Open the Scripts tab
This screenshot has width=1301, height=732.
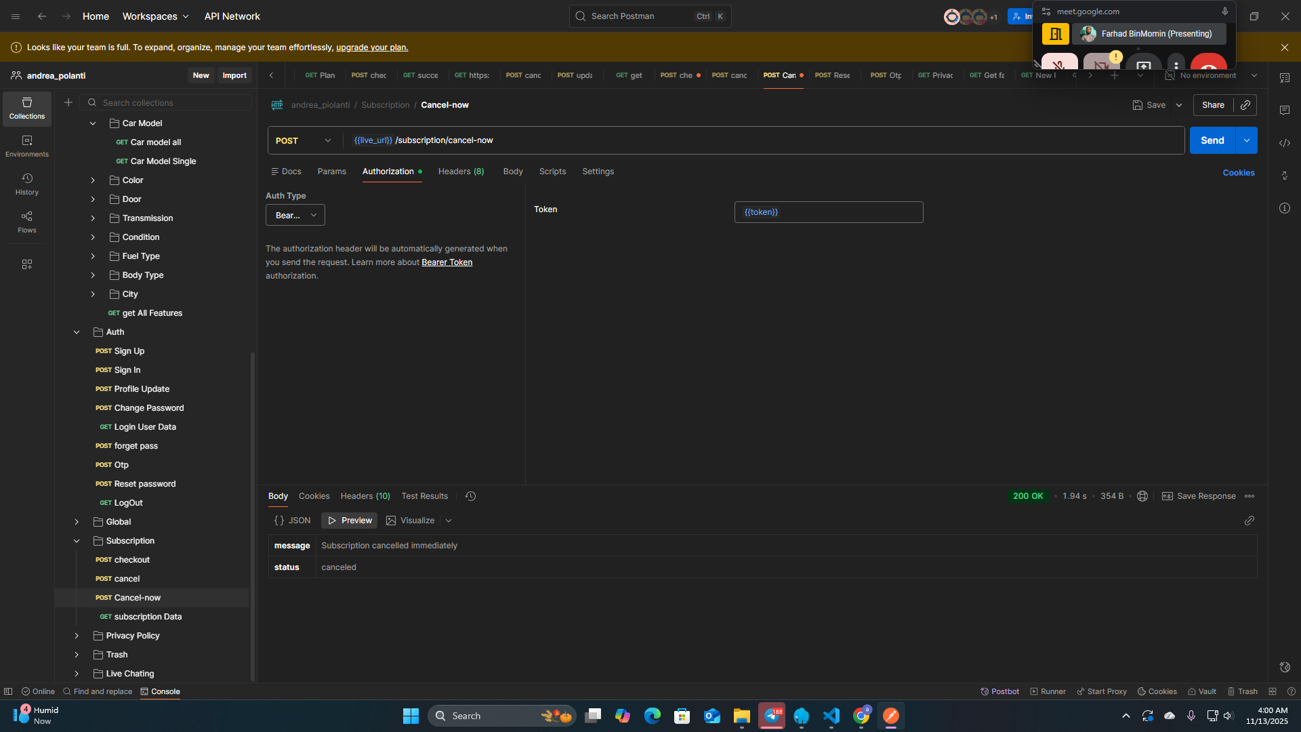point(553,171)
